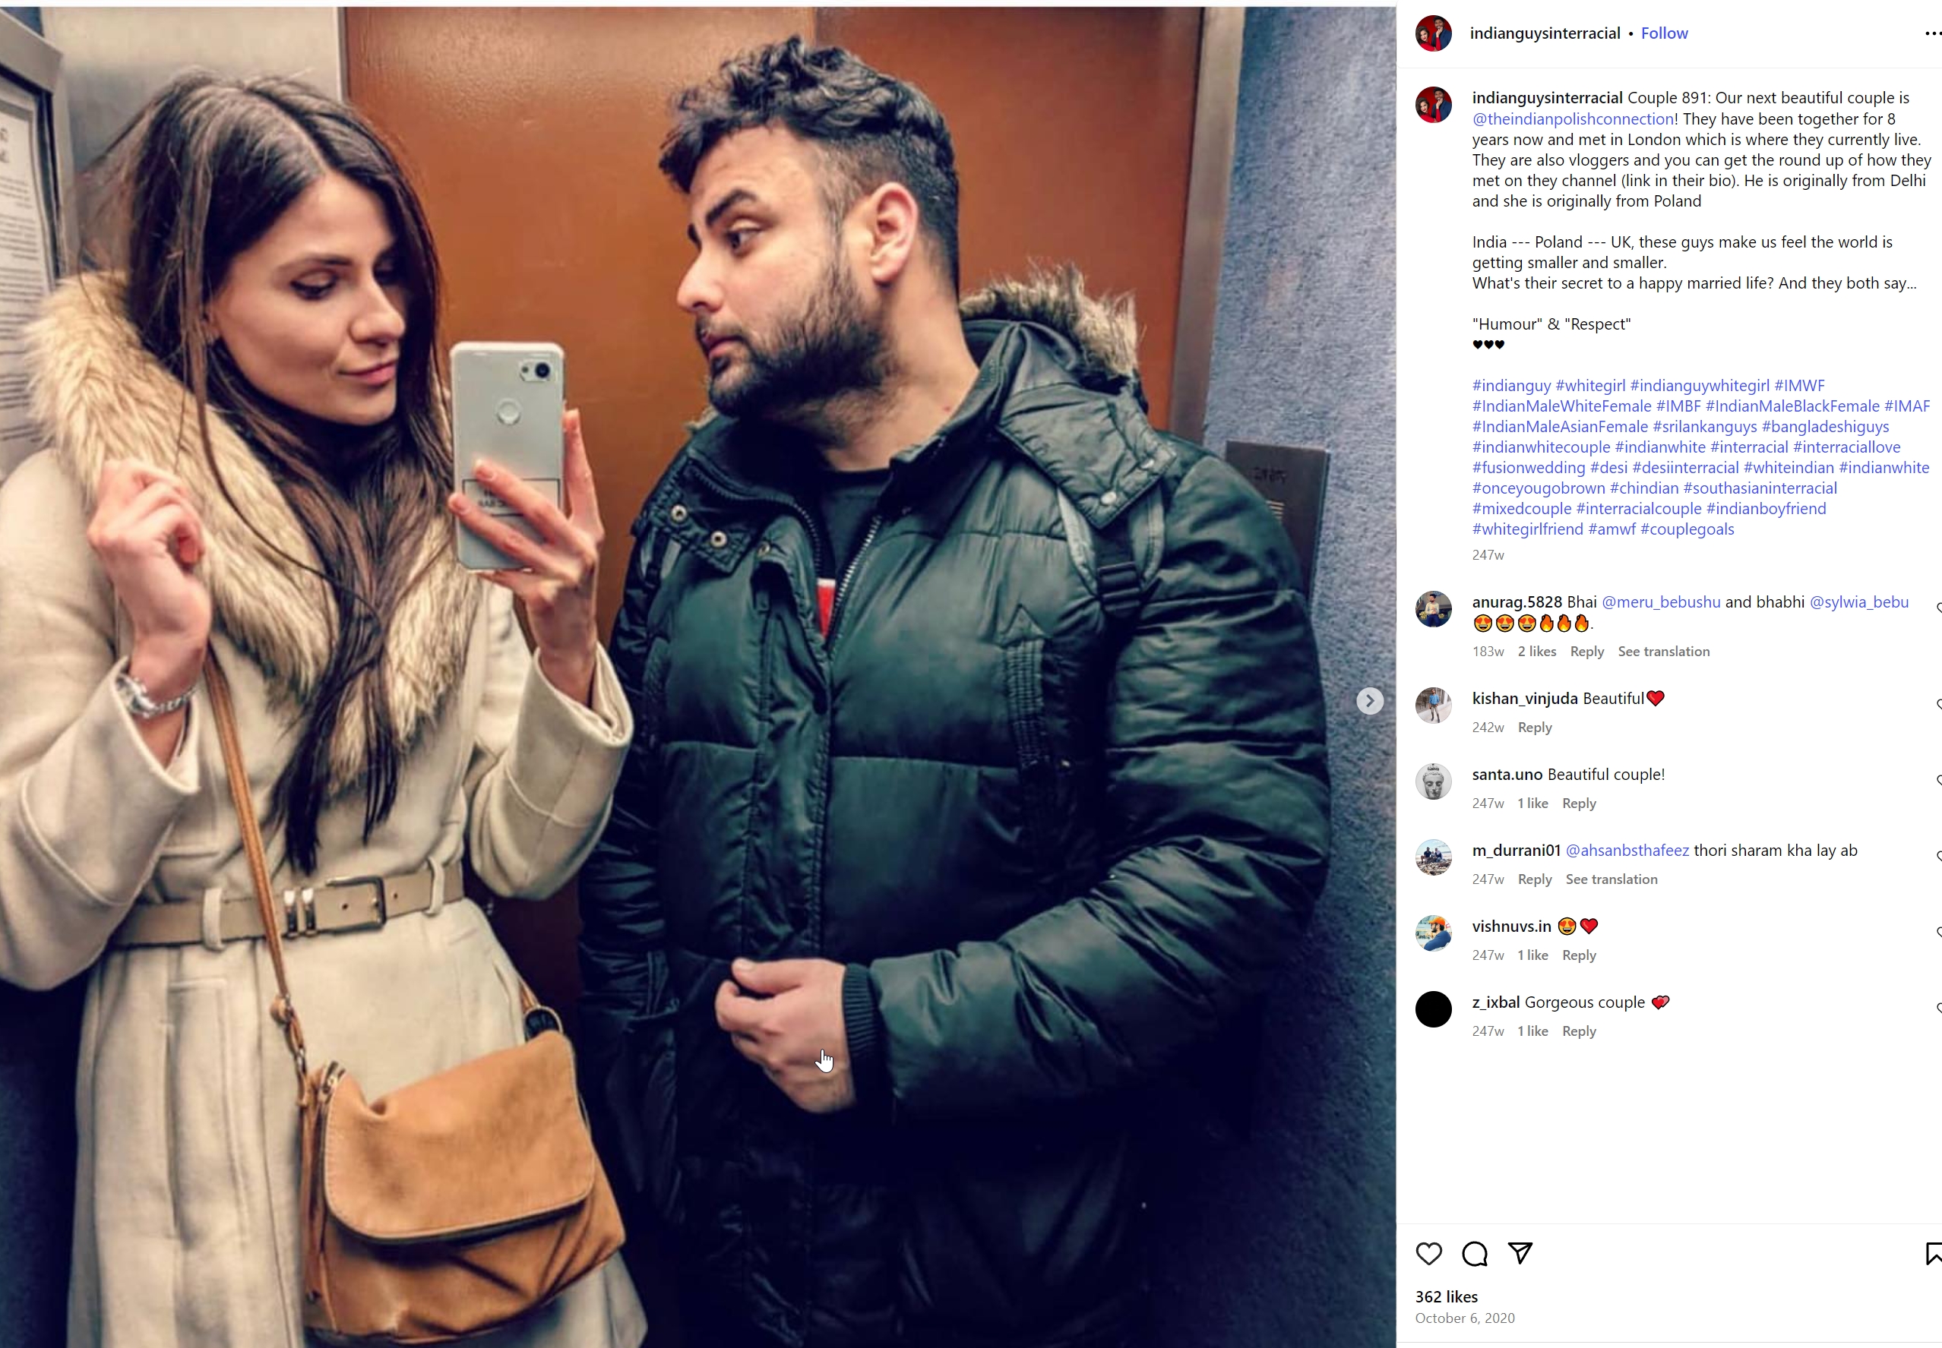This screenshot has width=1942, height=1348.
Task: Open anurag.5828 commenter avatar
Action: pyautogui.click(x=1433, y=609)
